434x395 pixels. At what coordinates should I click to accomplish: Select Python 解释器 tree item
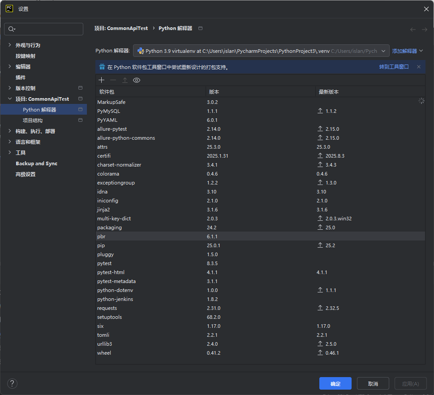(44, 109)
